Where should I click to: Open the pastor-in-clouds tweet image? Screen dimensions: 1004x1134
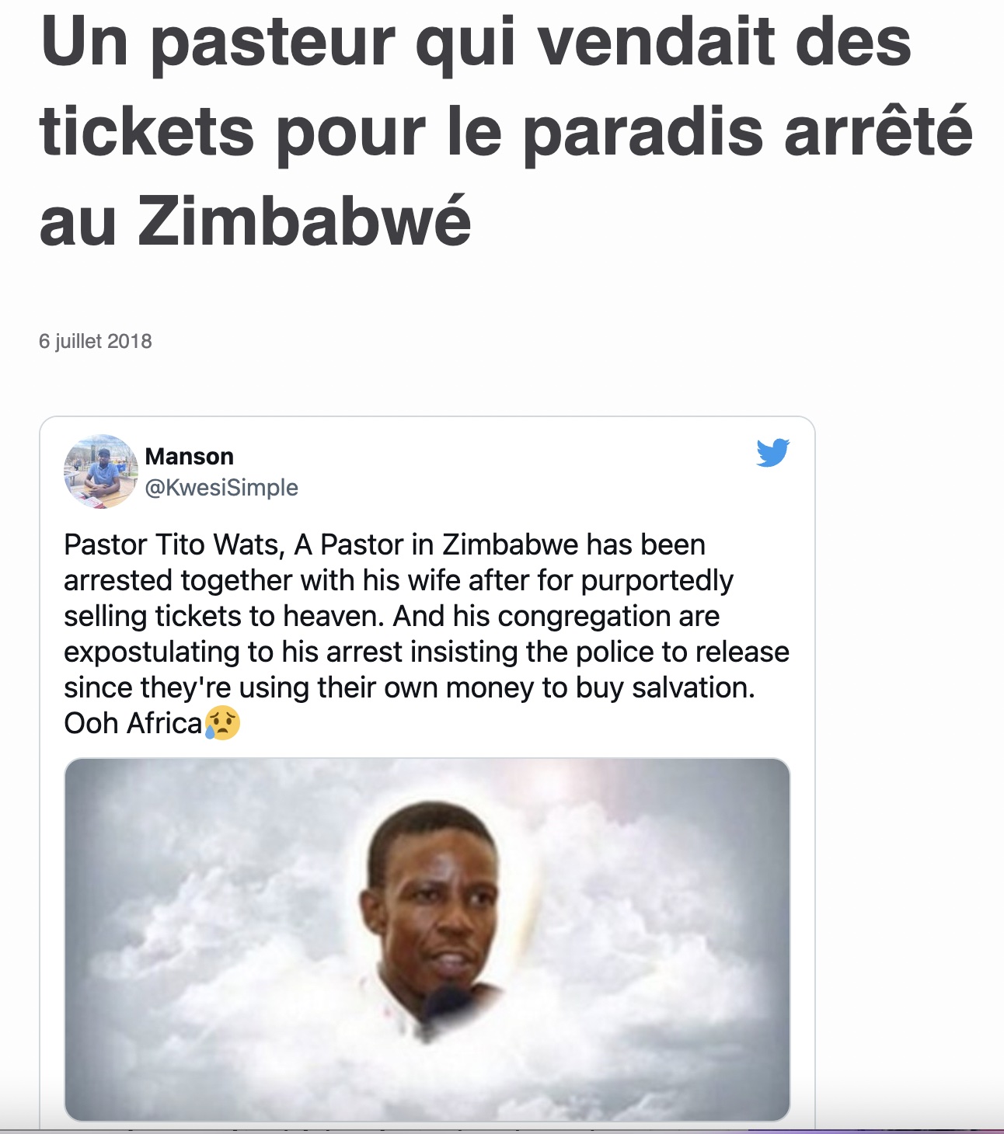click(x=427, y=940)
